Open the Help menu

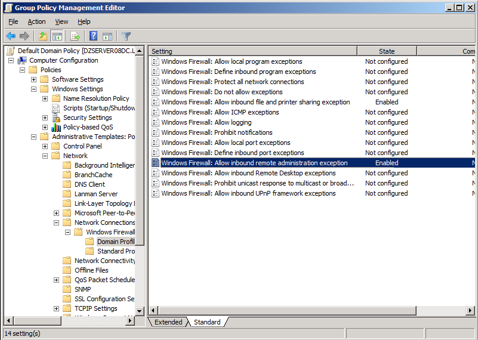coord(84,21)
